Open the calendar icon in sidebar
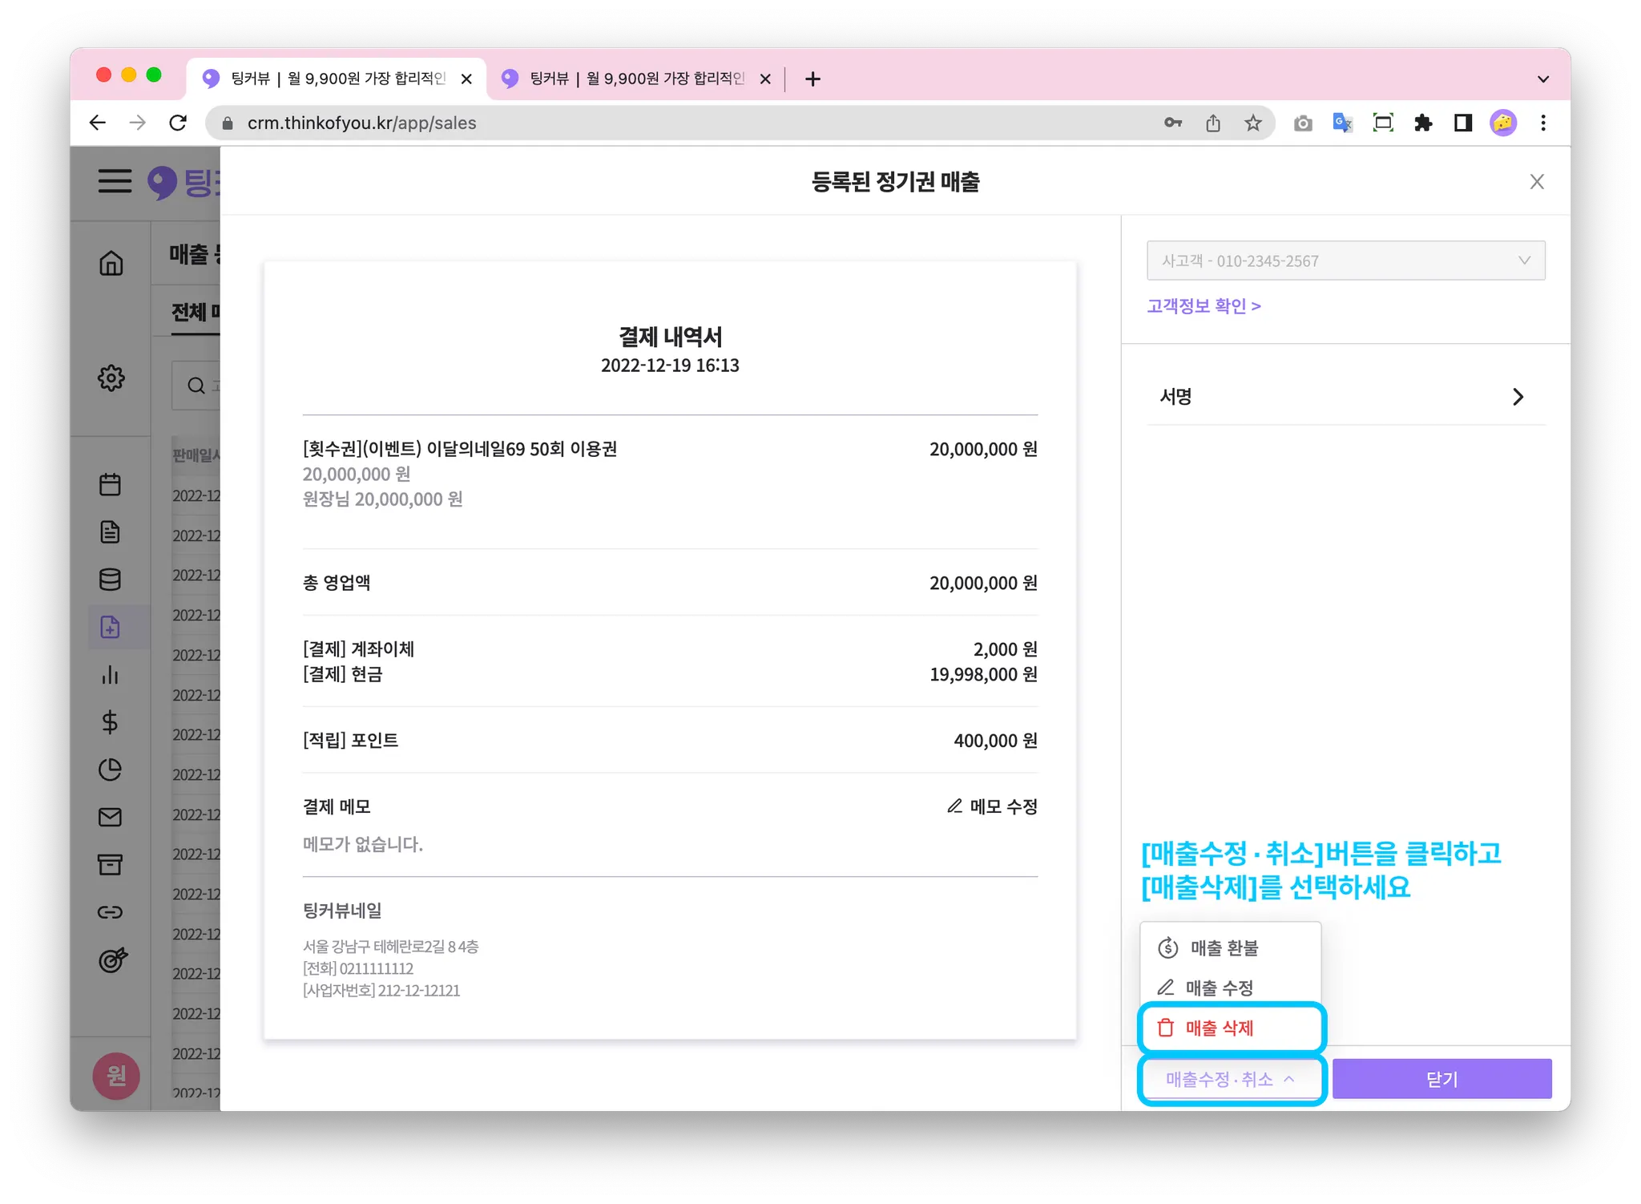The image size is (1641, 1204). (x=111, y=484)
